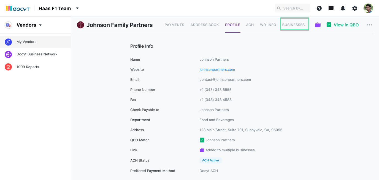Open the chat messages icon
Image resolution: width=379 pixels, height=180 pixels.
point(331,8)
